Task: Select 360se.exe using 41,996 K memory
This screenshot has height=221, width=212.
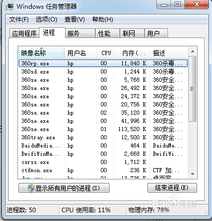Action: pos(103,121)
